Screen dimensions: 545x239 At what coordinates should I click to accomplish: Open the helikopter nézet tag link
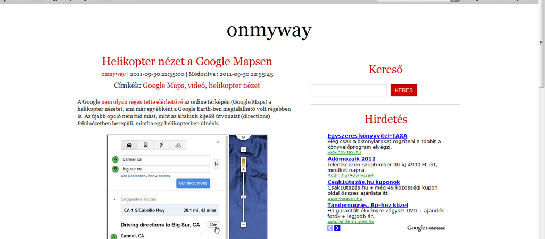pos(234,85)
